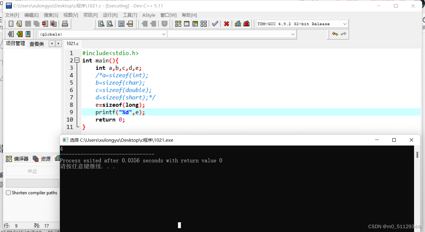The image size is (425, 232).
Task: Click the greyed Save All icon
Action: (x=36, y=24)
